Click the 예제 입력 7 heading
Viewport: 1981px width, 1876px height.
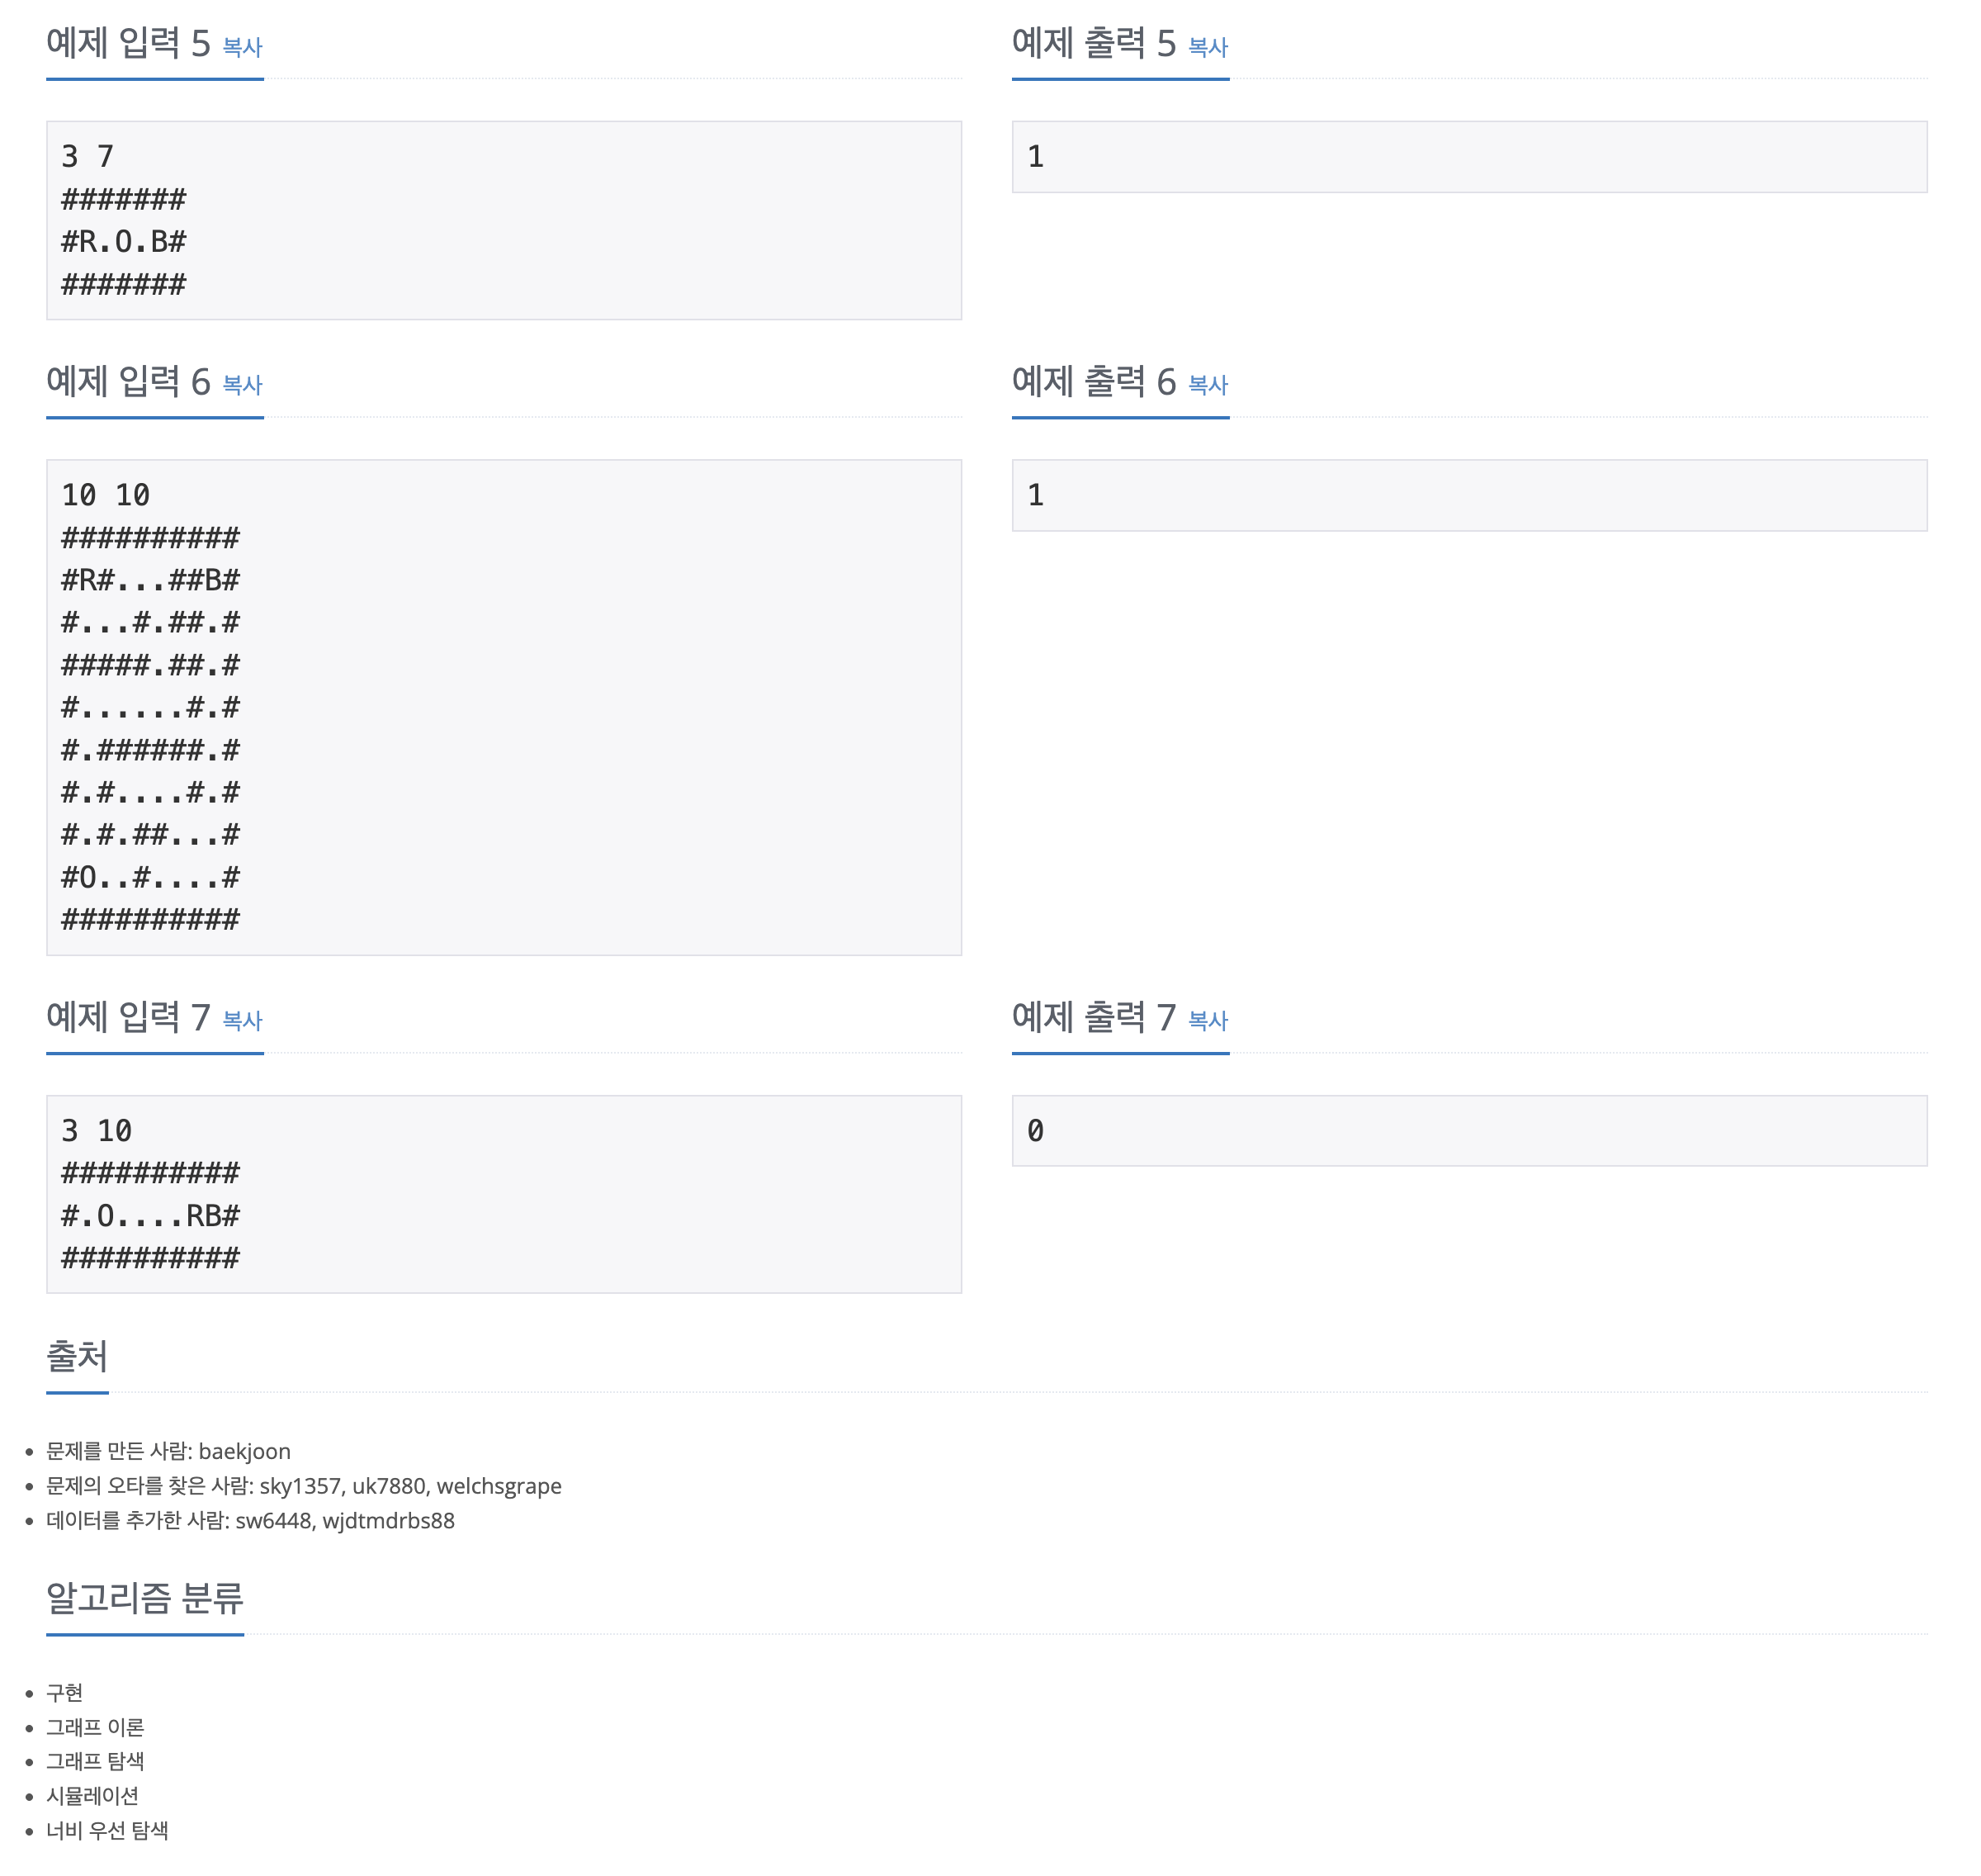click(128, 1018)
